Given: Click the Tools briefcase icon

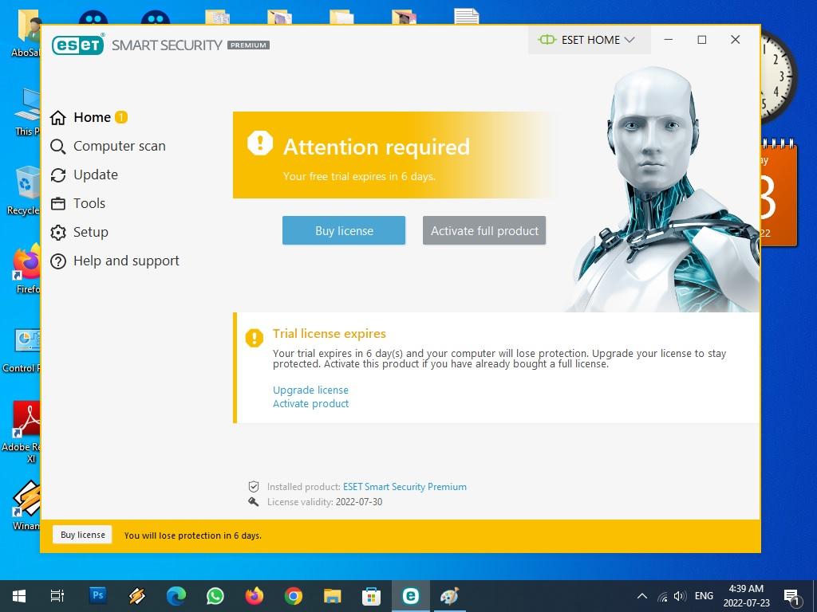Looking at the screenshot, I should [x=57, y=204].
